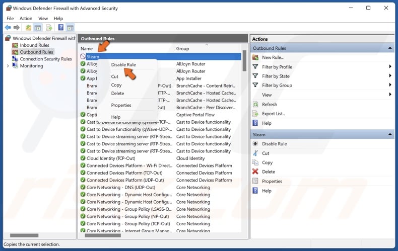Viewport: 398px width, 251px height.
Task: Click the Group column header
Action: pos(182,49)
